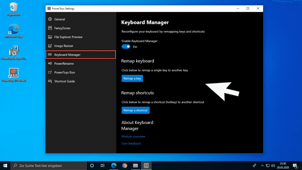Image resolution: width=302 pixels, height=170 pixels.
Task: Open the FancyZones settings page
Action: [x=81, y=28]
